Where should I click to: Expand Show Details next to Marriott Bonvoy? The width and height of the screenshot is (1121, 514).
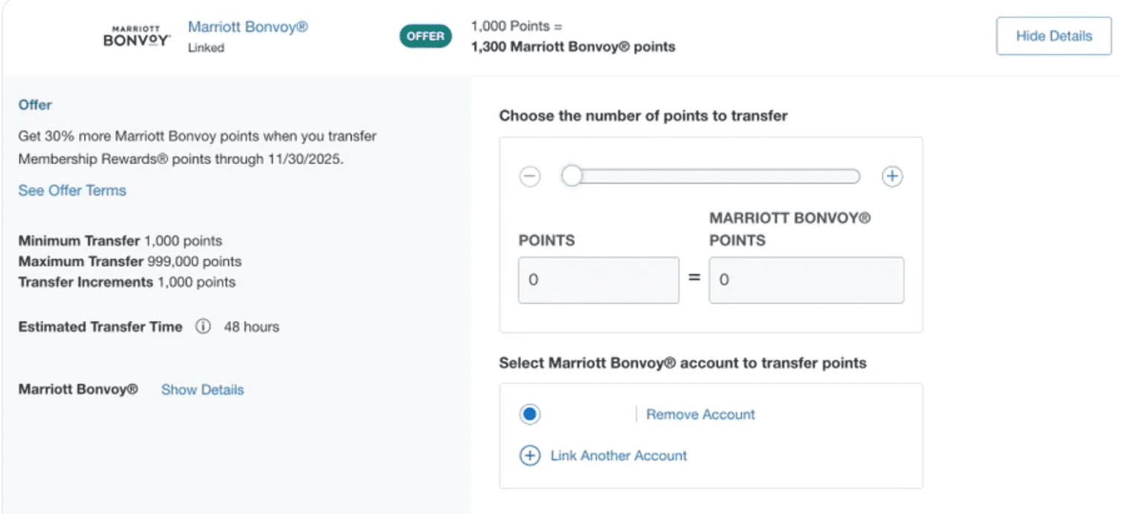(202, 389)
